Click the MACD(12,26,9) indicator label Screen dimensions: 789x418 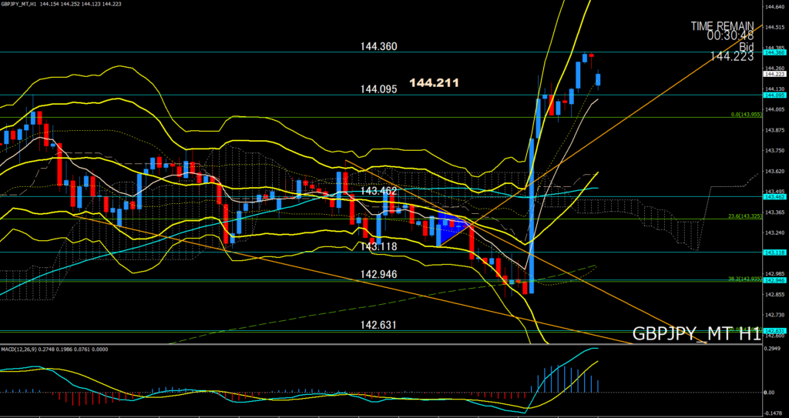click(x=55, y=349)
